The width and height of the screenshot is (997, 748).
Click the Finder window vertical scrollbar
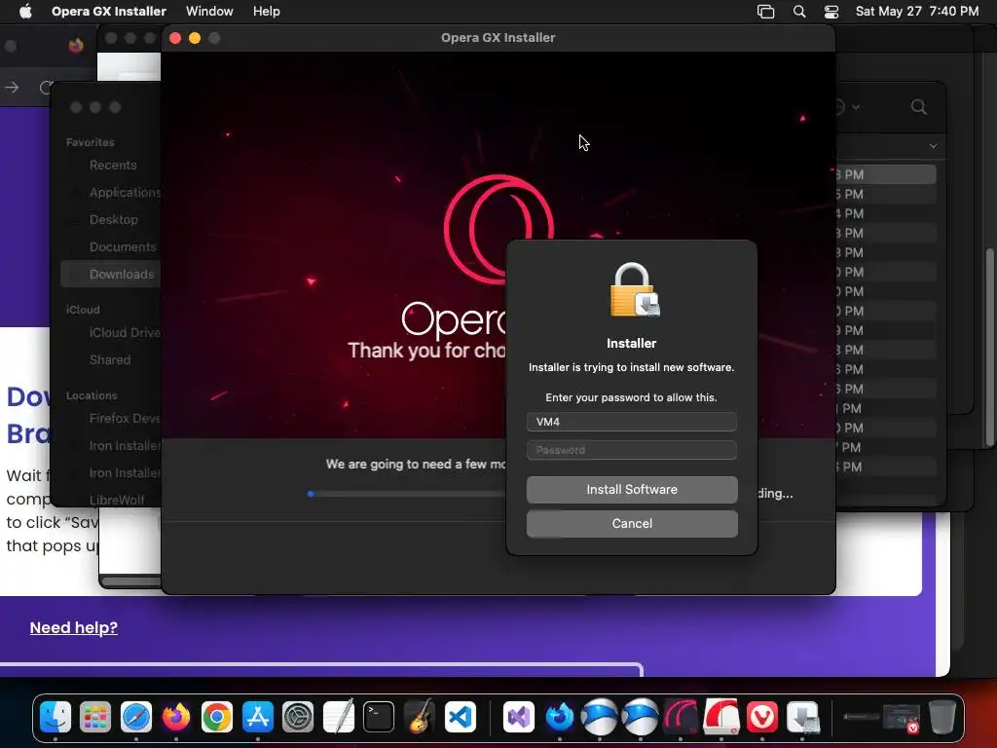tap(989, 347)
